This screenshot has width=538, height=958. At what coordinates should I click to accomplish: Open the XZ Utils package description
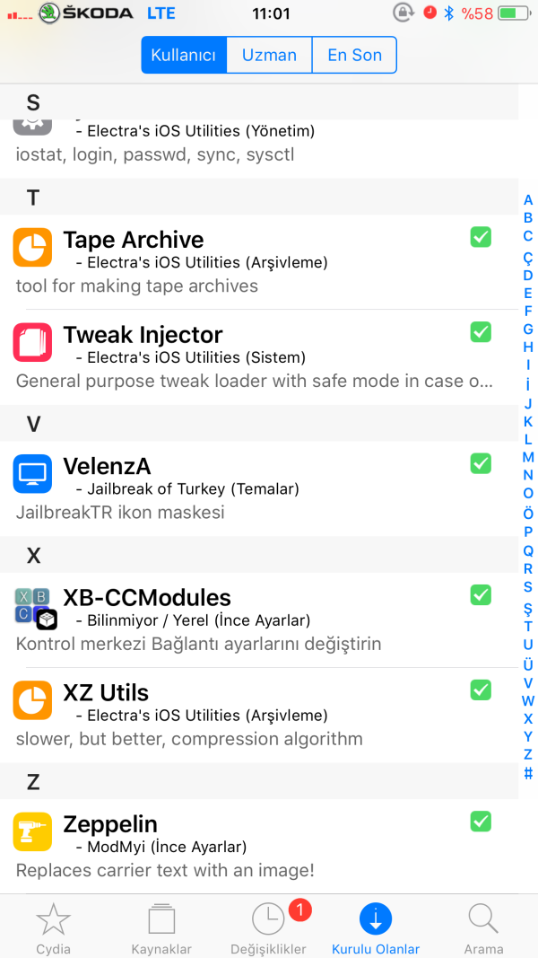tap(189, 739)
